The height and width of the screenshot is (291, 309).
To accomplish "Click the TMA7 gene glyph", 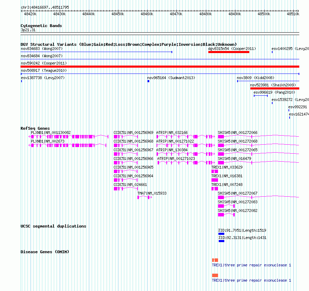I will (x=145, y=197).
